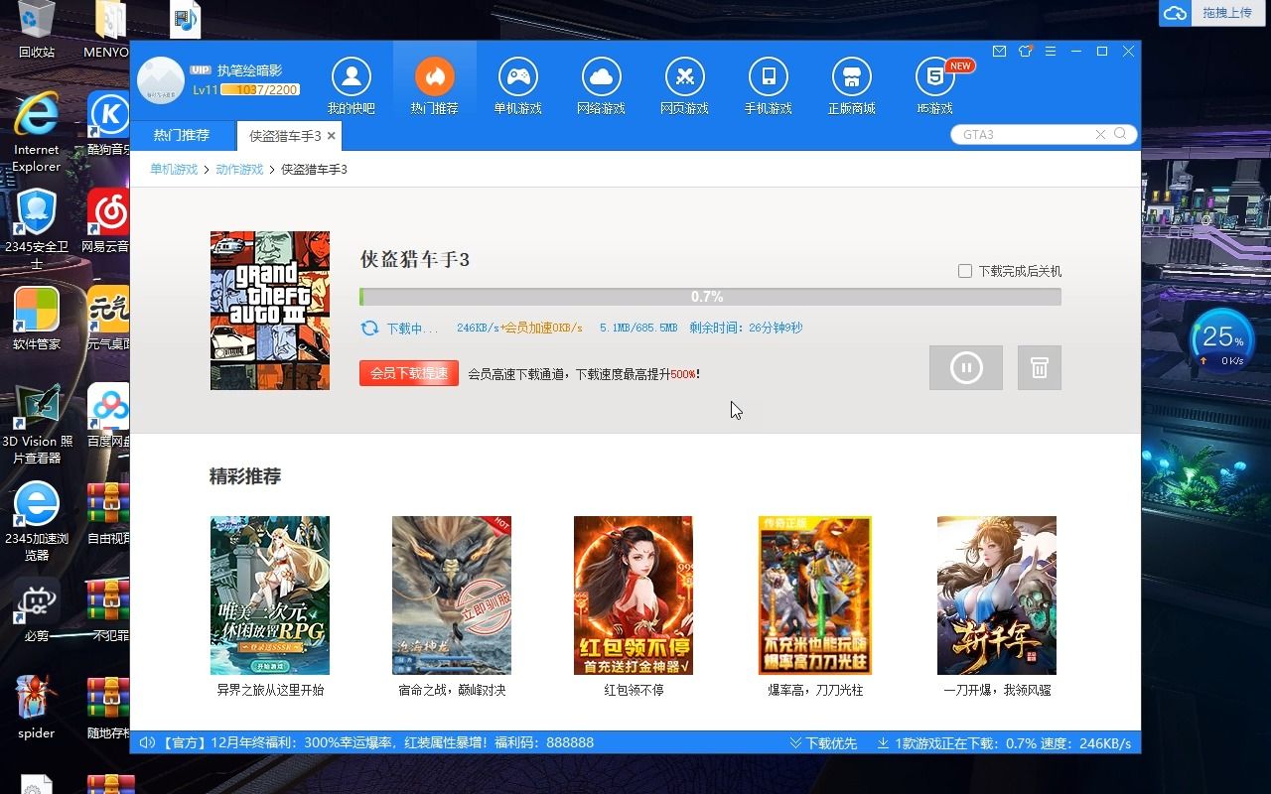This screenshot has height=794, width=1271.
Task: Open the floating 25% accelerator ball
Action: coord(1221,342)
